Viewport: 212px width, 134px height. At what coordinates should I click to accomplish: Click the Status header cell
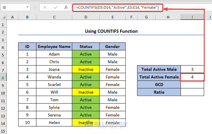click(86, 46)
